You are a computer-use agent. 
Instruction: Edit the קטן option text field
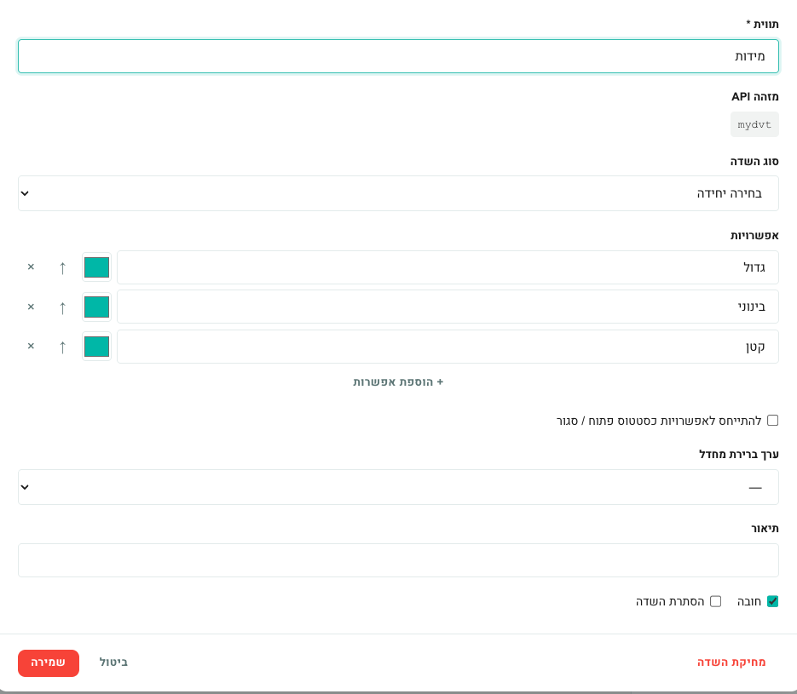point(448,347)
